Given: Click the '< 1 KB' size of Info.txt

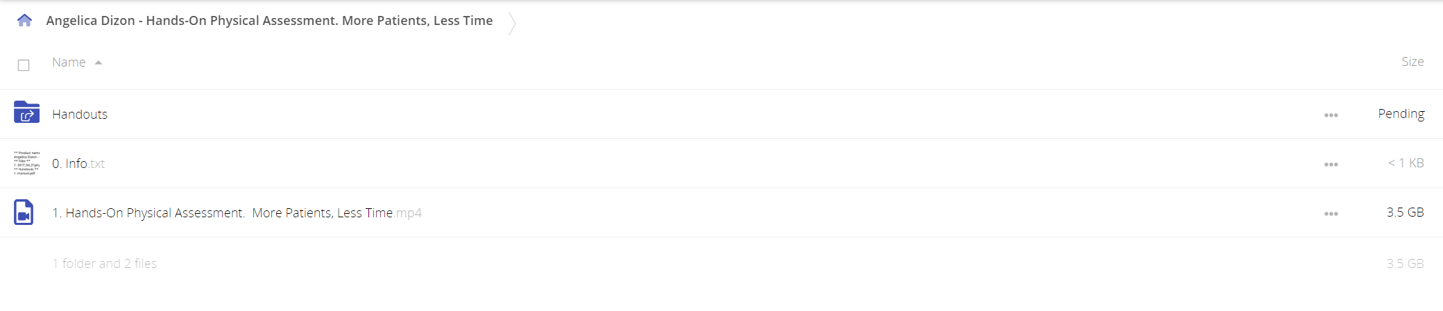Looking at the screenshot, I should click(1406, 163).
